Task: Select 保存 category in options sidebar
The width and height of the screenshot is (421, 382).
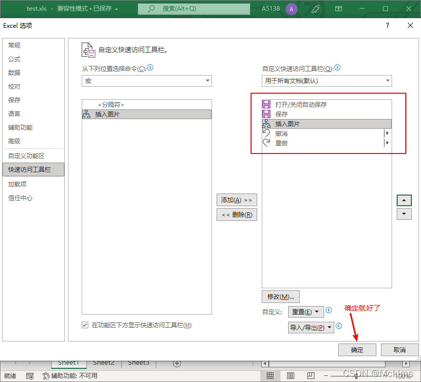Action: tap(33, 100)
